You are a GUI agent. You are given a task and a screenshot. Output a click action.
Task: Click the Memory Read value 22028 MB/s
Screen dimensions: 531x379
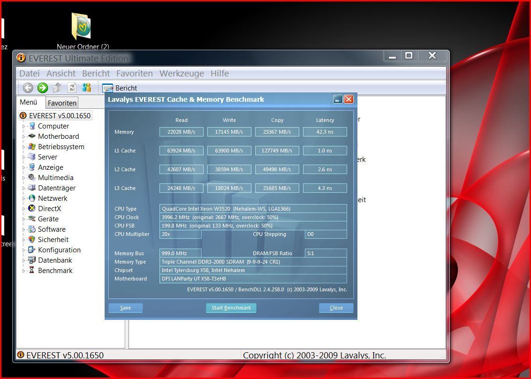[182, 132]
